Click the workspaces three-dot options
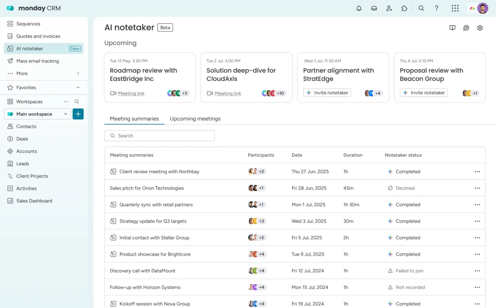496x308 pixels. tap(66, 101)
